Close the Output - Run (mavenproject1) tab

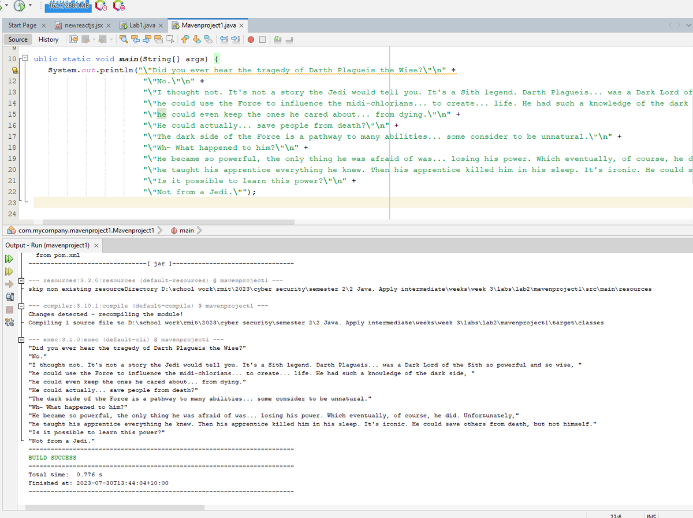[x=96, y=246]
